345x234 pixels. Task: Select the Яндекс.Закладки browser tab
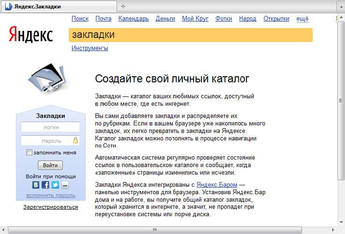point(59,7)
